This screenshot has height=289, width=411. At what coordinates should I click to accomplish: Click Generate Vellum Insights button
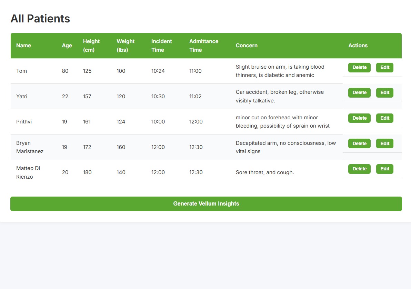[206, 204]
